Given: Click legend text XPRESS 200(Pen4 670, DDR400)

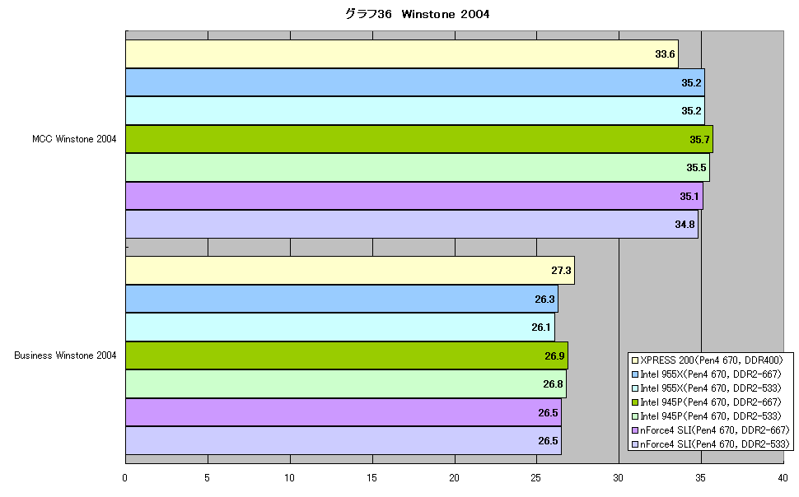Looking at the screenshot, I should tap(712, 360).
